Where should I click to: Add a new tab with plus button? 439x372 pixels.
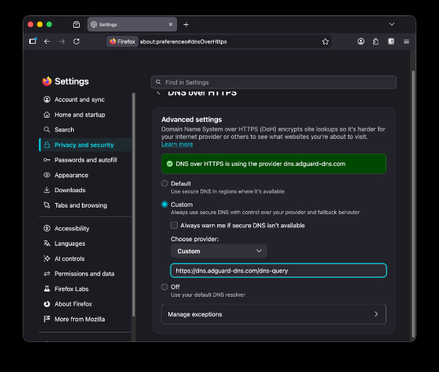point(186,25)
